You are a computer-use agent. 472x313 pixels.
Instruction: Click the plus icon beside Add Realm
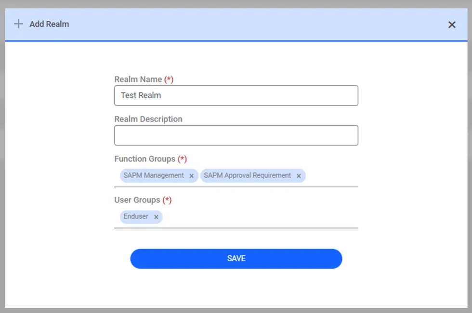coord(19,24)
